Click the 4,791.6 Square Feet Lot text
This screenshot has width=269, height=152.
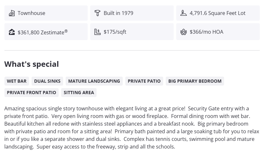click(217, 13)
